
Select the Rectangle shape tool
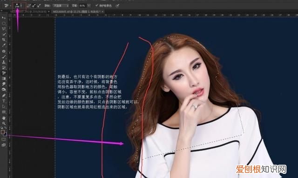click(x=4, y=112)
